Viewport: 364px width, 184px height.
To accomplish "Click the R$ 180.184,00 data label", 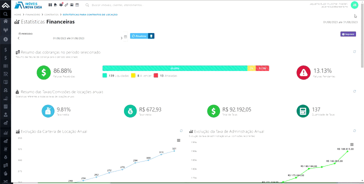I will point(309,166).
